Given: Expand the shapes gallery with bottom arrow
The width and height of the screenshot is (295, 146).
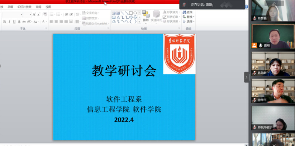Looking at the screenshot, I should coord(139,22).
